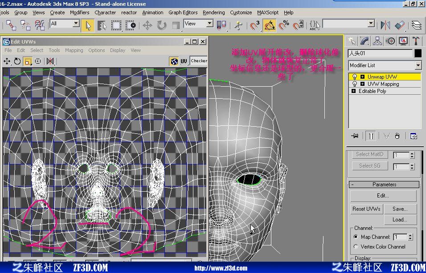Toggle Show Map checker cube icon
426x273 pixels.
tap(174, 61)
